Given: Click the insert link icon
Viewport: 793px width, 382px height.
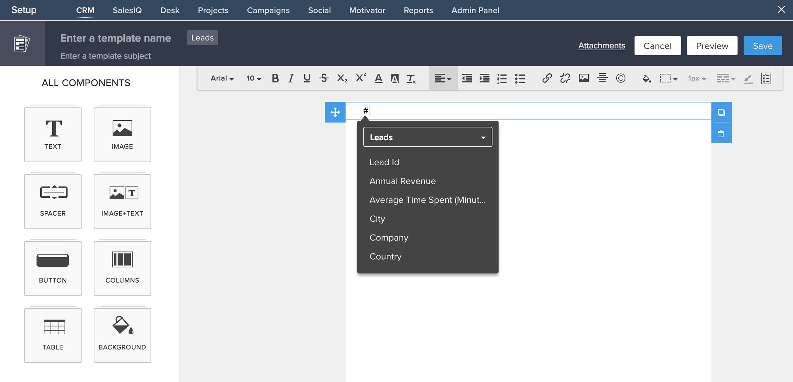Looking at the screenshot, I should [x=547, y=78].
